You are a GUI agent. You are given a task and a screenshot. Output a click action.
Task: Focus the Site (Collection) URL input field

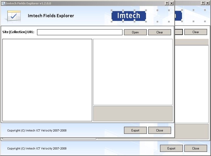pos(80,32)
